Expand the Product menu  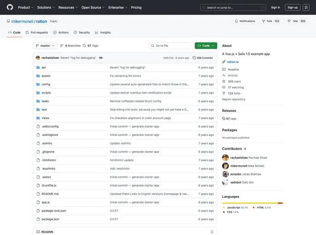[x=26, y=7]
